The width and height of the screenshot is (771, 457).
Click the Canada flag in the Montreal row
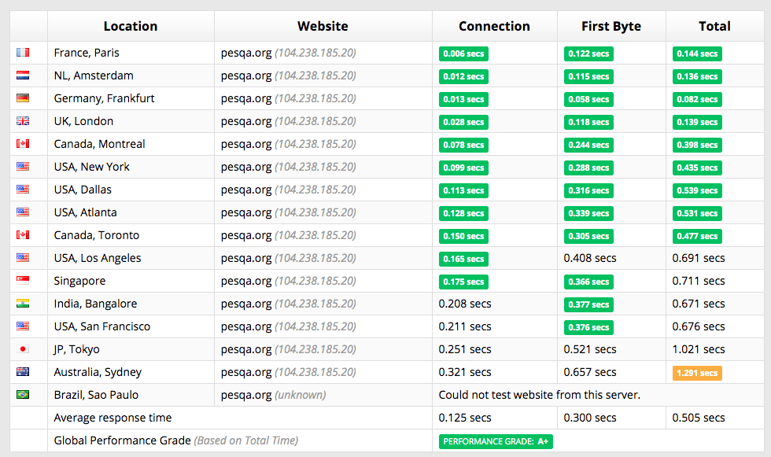23,143
